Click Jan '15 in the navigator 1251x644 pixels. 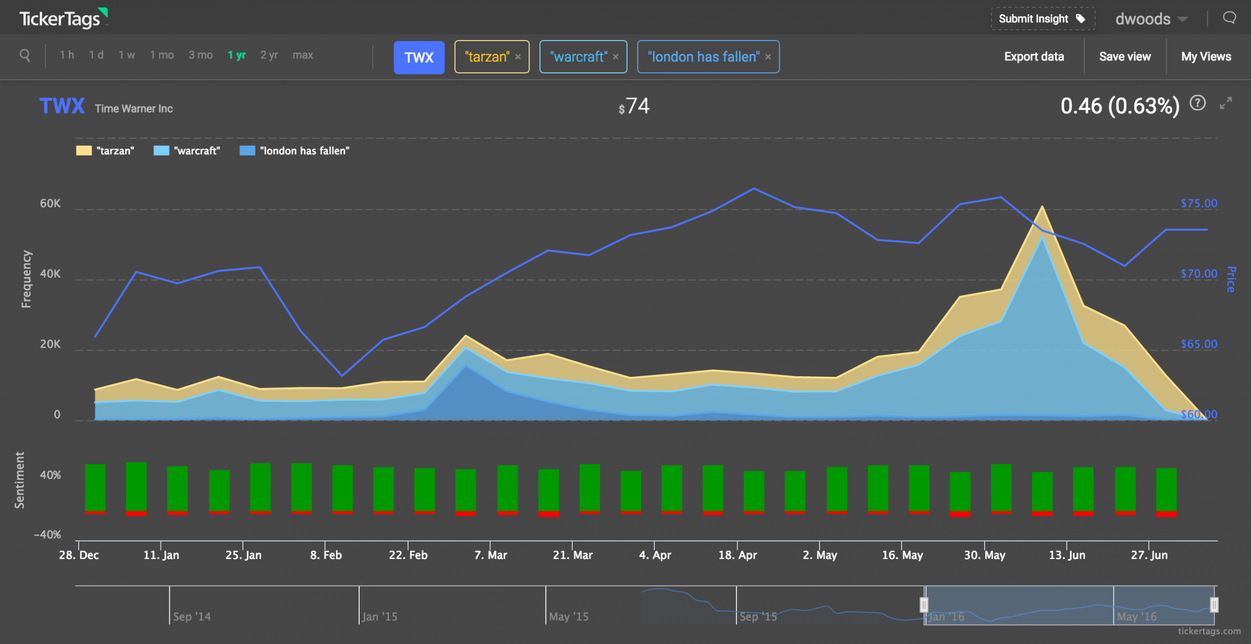[x=379, y=616]
